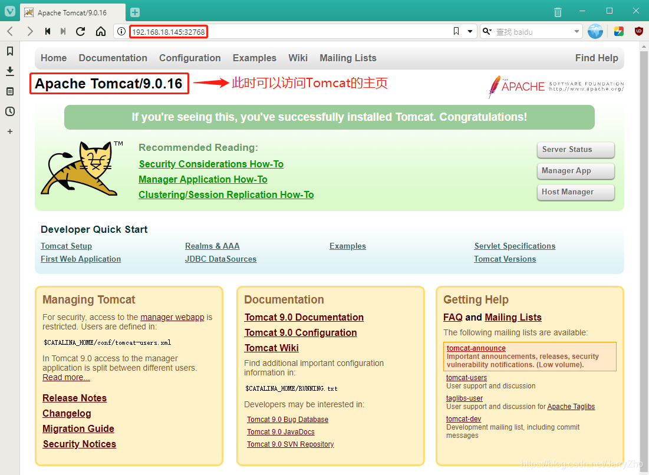Image resolution: width=649 pixels, height=475 pixels.
Task: Open the Wiki nav item
Action: click(x=298, y=58)
